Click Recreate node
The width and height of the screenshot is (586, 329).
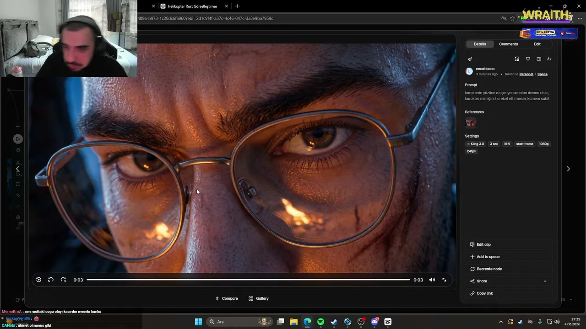[509, 269]
